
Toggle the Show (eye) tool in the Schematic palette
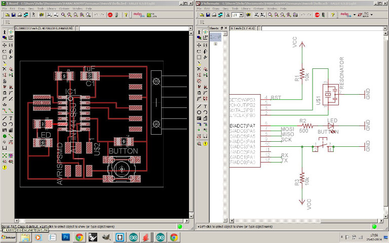(x=205, y=32)
